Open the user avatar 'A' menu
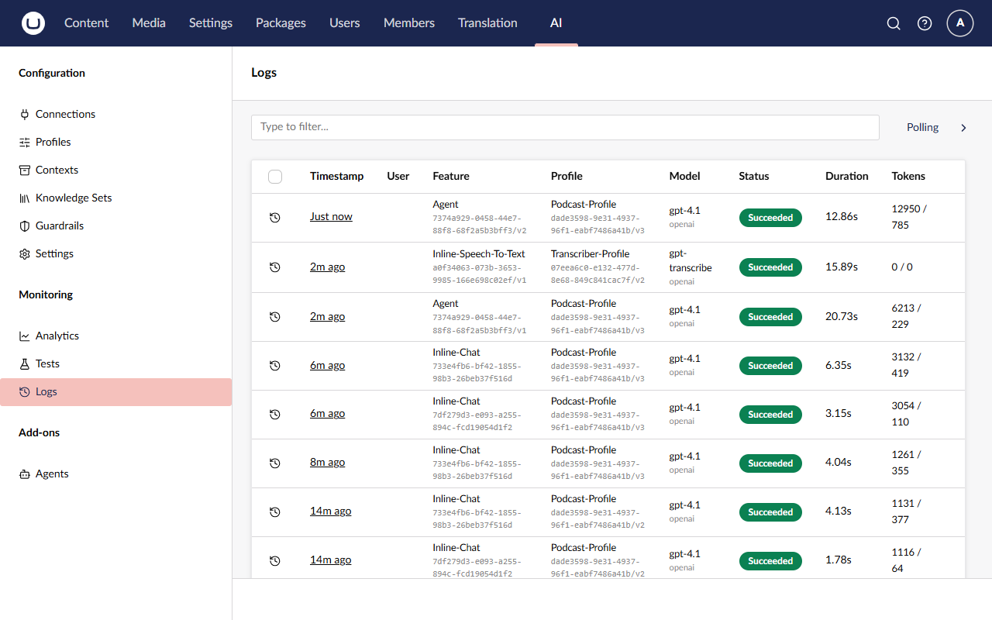 click(x=960, y=23)
